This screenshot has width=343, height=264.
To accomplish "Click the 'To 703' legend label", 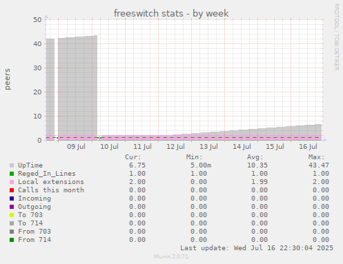I will point(30,215).
